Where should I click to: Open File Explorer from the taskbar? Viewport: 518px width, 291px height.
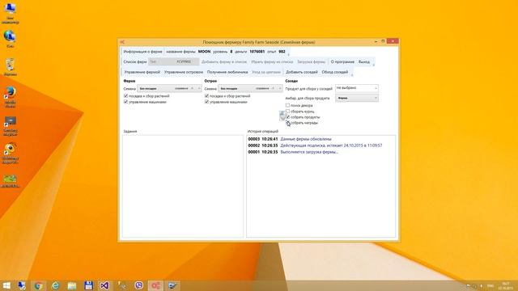(72, 285)
